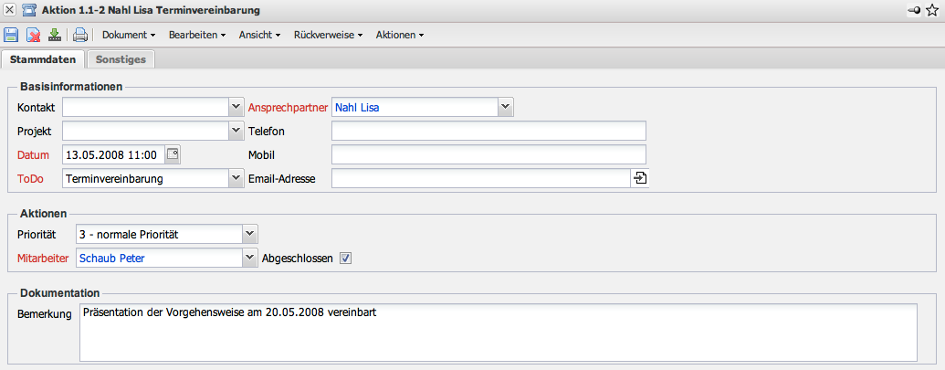Click in the Bemerkung text area
Image resolution: width=945 pixels, height=370 pixels.
498,332
